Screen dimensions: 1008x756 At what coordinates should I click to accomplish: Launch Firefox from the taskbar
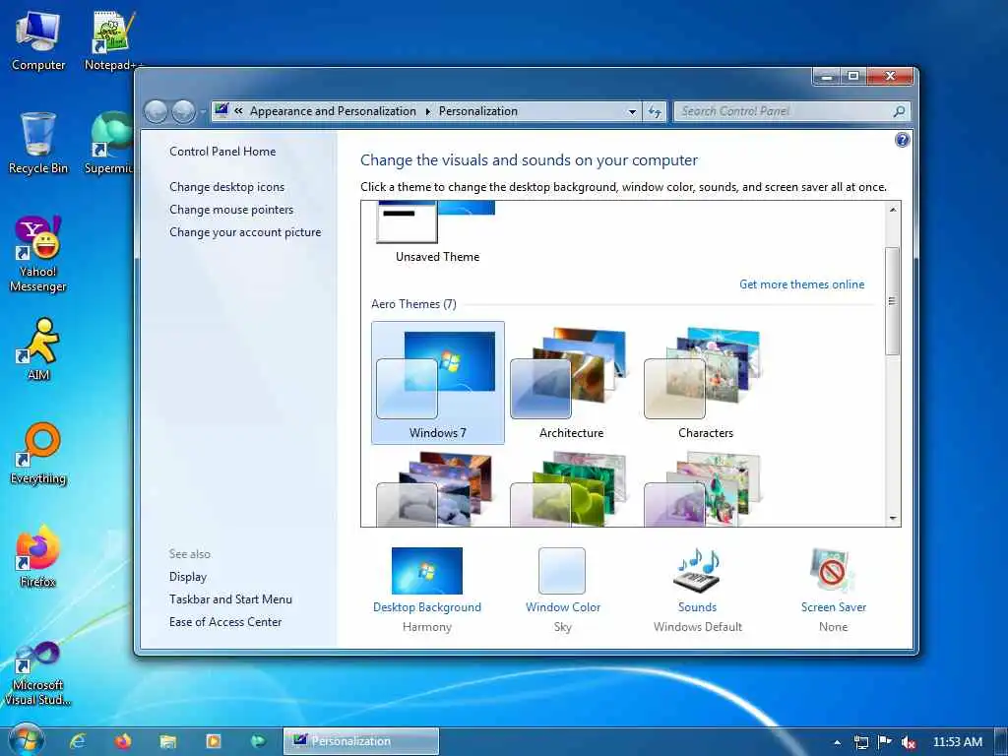pos(122,741)
